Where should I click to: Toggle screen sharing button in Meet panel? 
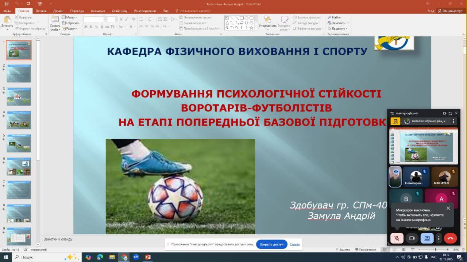click(427, 238)
